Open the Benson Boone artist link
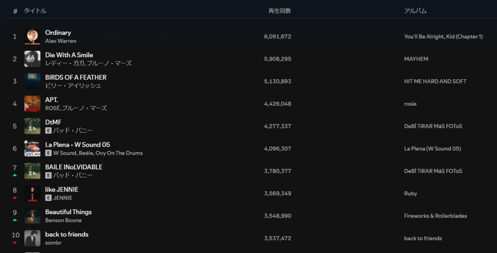This screenshot has width=497, height=253. pos(63,220)
